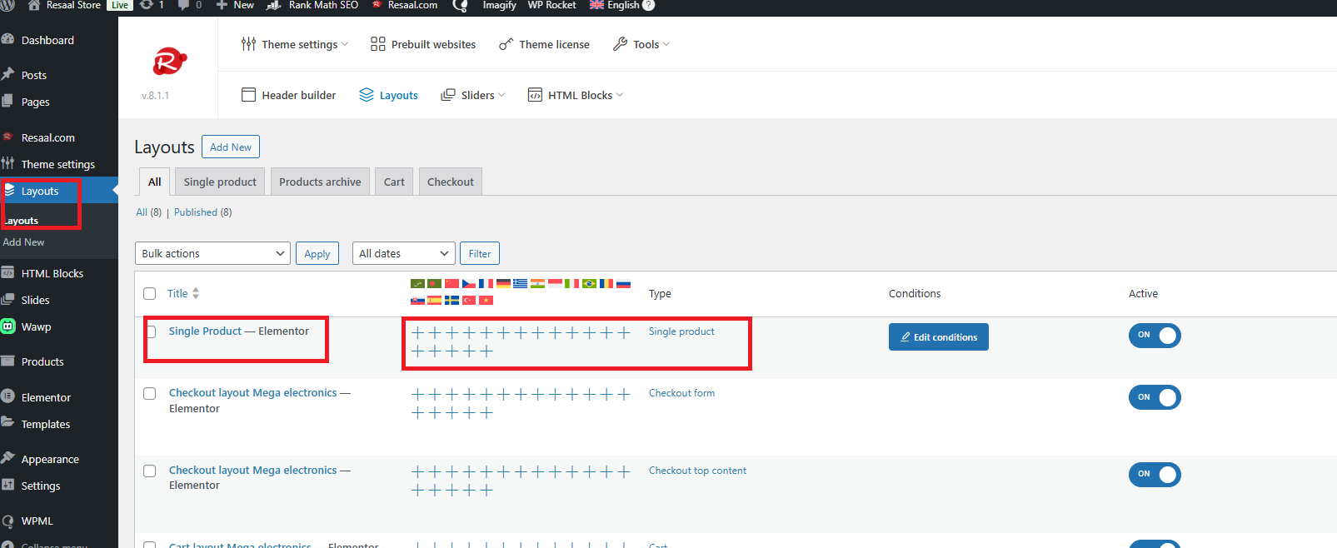Open the Bulk actions dropdown
The width and height of the screenshot is (1337, 548).
[x=212, y=253]
